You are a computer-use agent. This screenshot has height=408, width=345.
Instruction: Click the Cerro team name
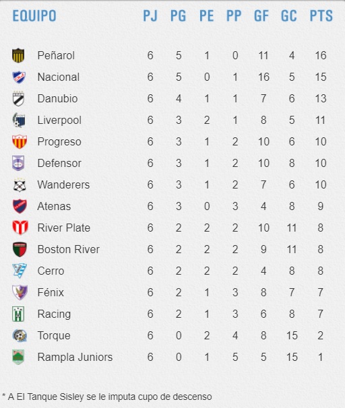[51, 271]
